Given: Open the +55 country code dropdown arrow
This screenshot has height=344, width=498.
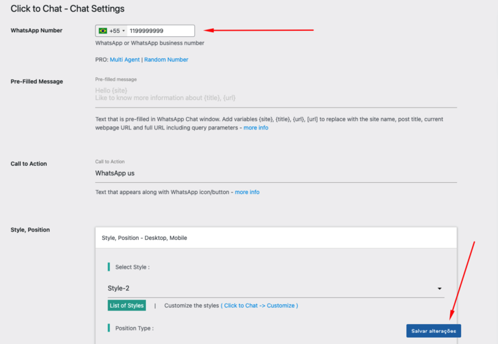Looking at the screenshot, I should coord(123,31).
